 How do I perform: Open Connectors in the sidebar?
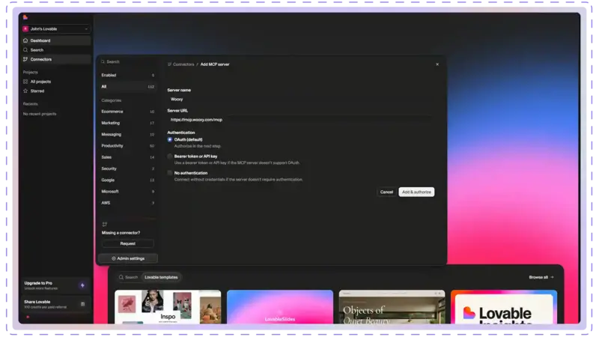tap(56, 59)
